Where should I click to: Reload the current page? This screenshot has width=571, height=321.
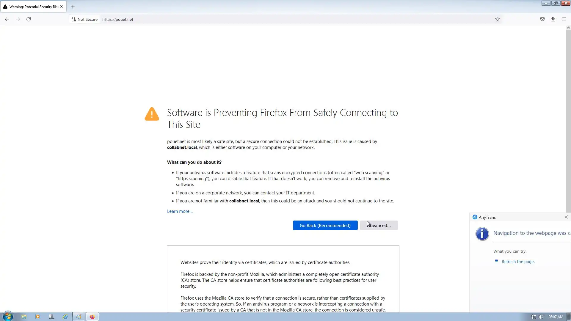29,19
